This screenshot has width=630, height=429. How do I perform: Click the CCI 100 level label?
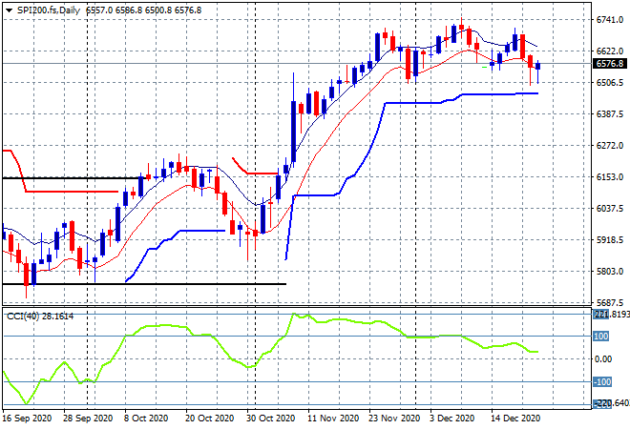601,336
